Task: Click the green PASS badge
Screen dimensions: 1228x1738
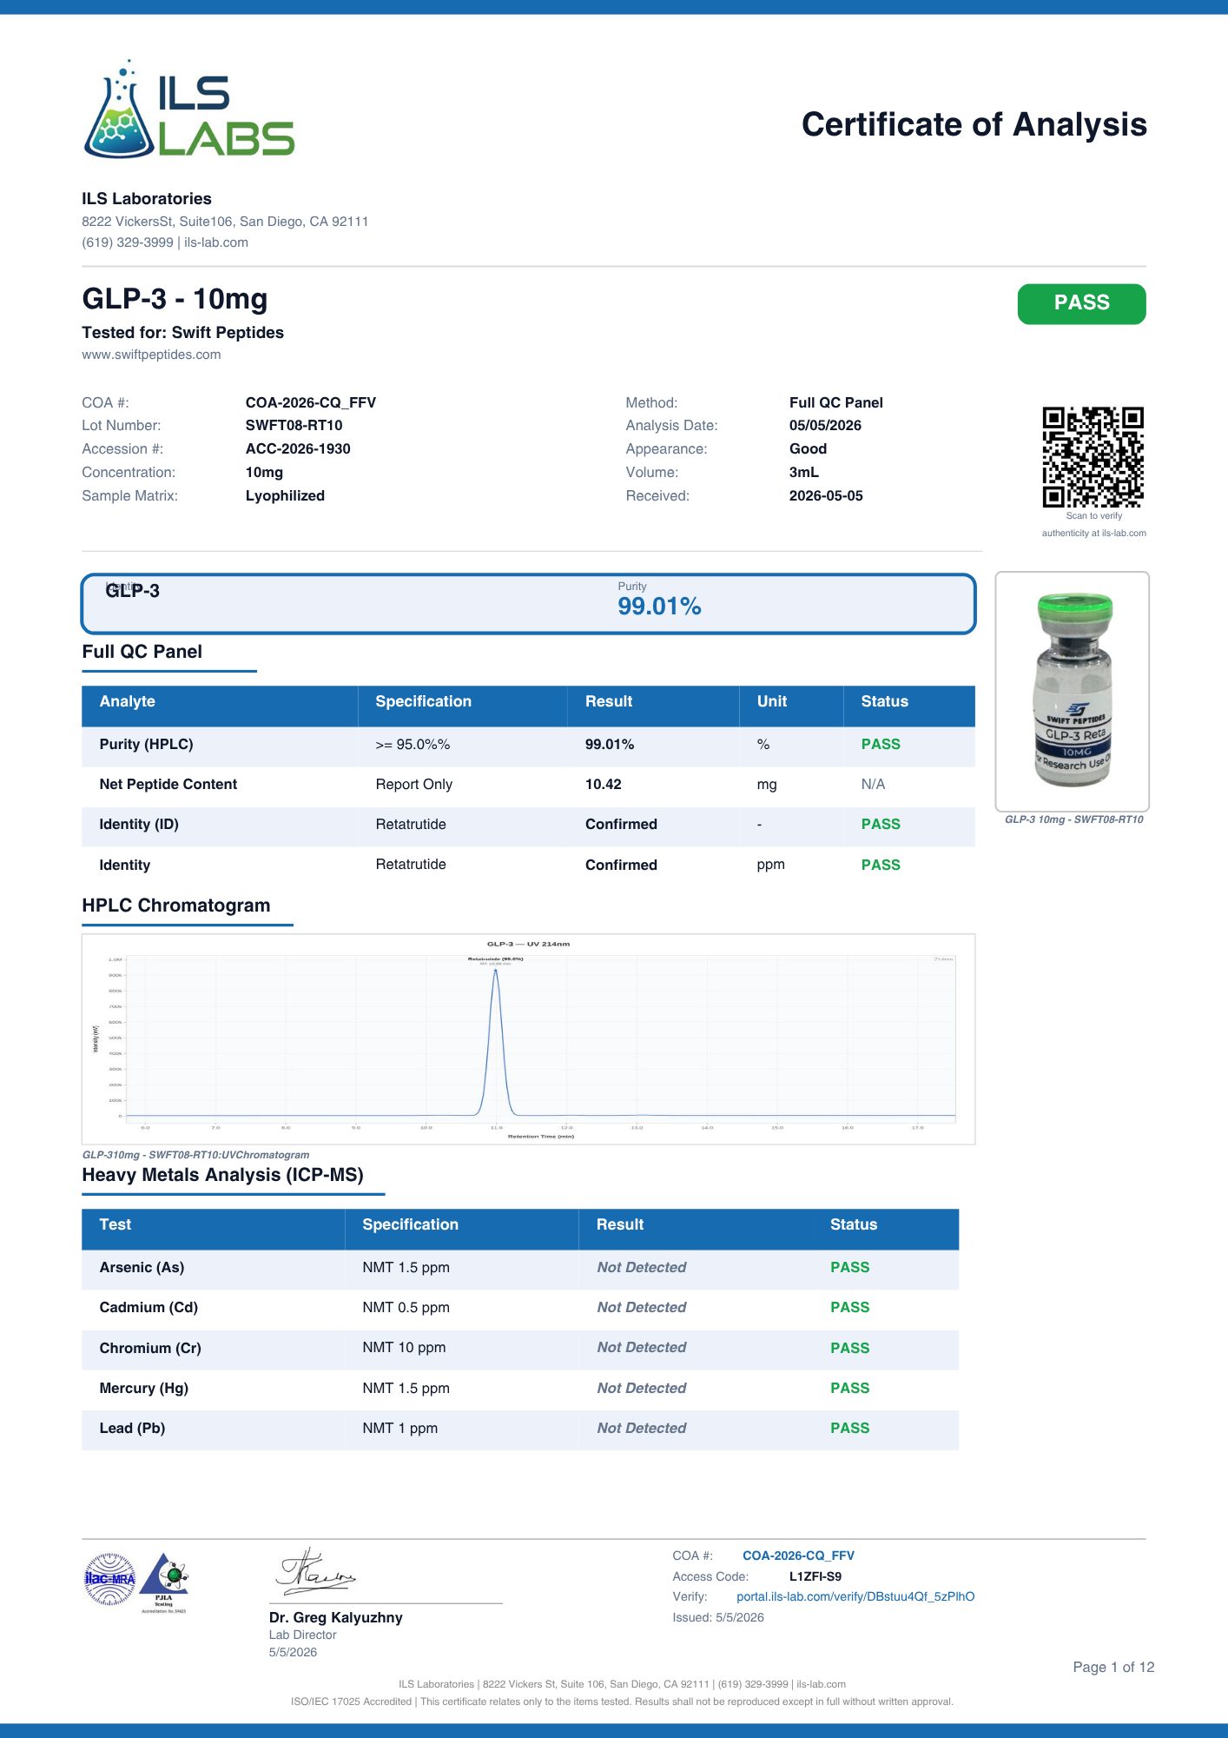Action: 1081,303
